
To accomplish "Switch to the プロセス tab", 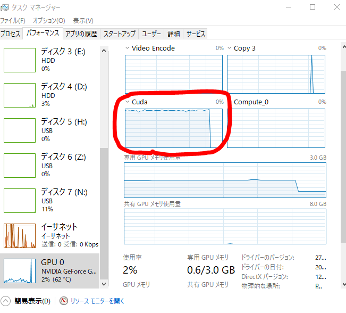I will [11, 34].
